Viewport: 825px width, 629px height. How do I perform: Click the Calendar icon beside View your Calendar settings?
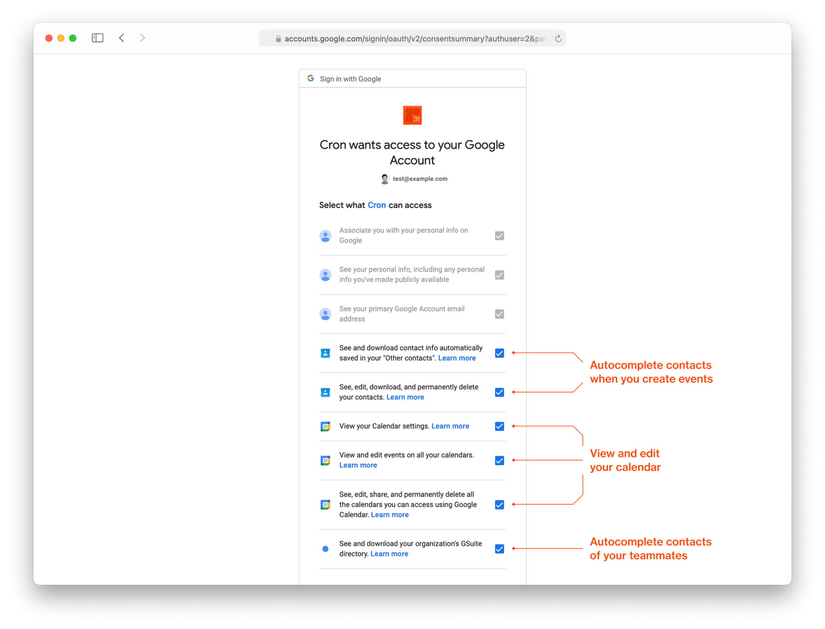pos(325,426)
